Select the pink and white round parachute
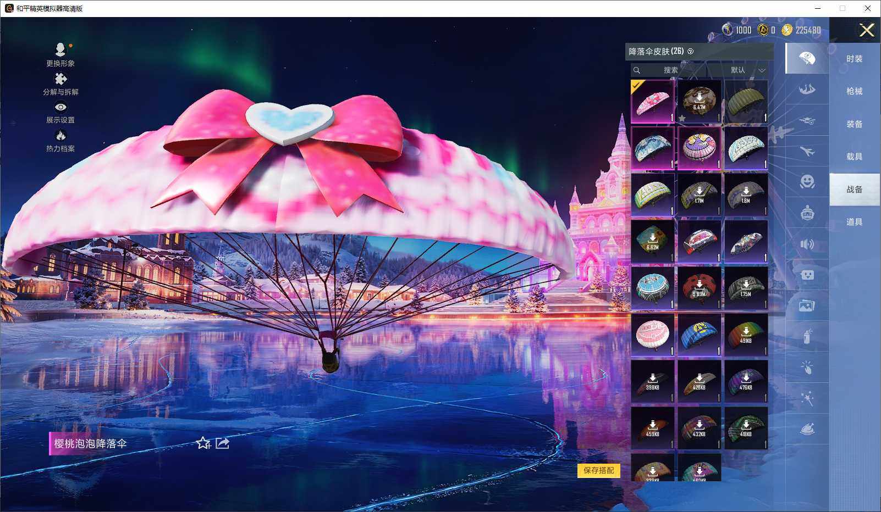881x512 pixels. point(653,335)
